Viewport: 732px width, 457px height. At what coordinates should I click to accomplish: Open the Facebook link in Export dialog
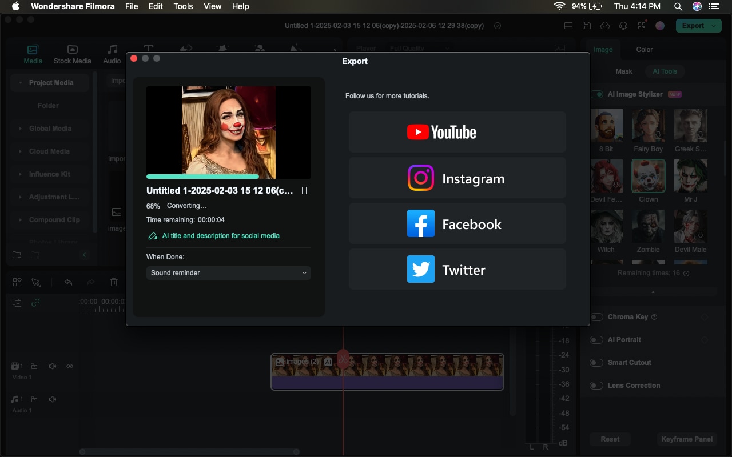[457, 223]
